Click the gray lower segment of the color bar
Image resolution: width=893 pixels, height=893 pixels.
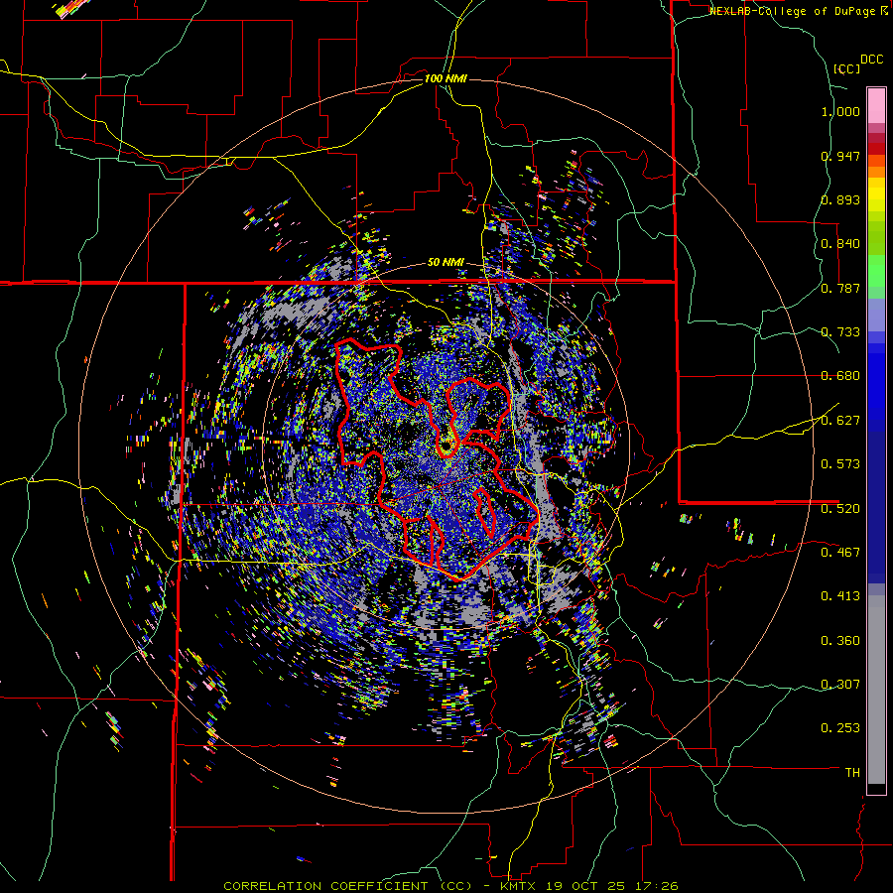[x=876, y=690]
